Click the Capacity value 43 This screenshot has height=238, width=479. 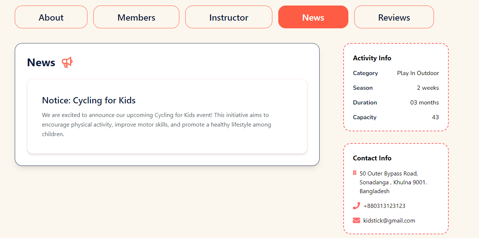tap(435, 117)
